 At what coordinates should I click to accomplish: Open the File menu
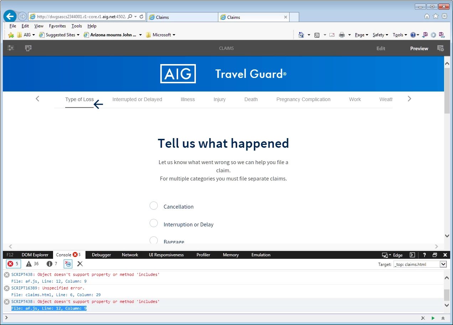coord(13,26)
